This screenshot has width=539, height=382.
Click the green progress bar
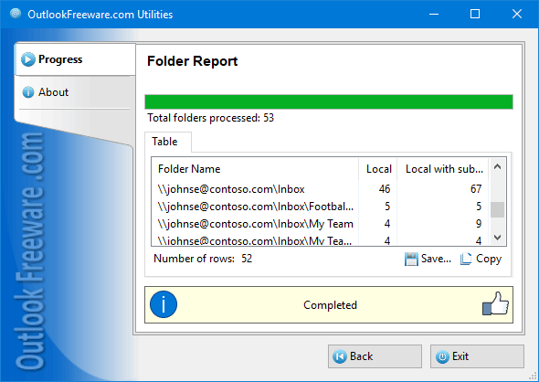tap(329, 102)
